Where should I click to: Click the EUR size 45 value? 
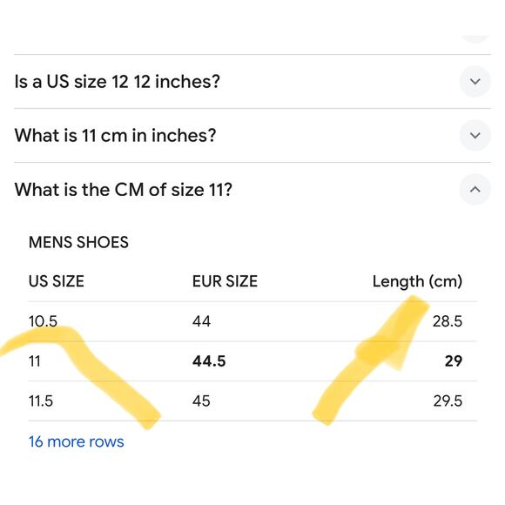(201, 401)
